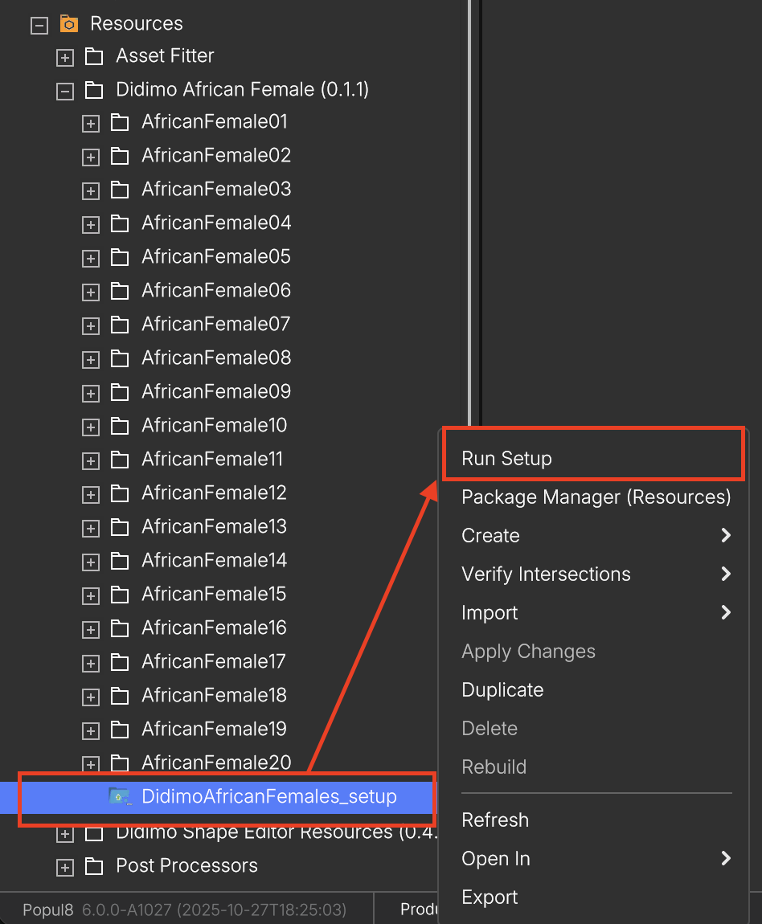The image size is (762, 924).
Task: Click the AfricanFemale20 folder icon
Action: pyautogui.click(x=120, y=763)
